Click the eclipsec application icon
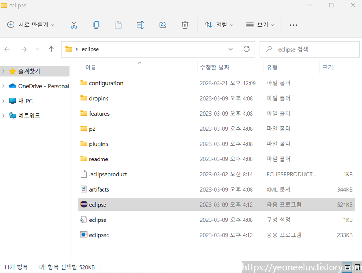The height and width of the screenshot is (273, 362). (84, 235)
